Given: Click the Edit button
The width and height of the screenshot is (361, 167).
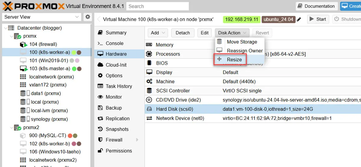Looking at the screenshot, I should point(205,33).
